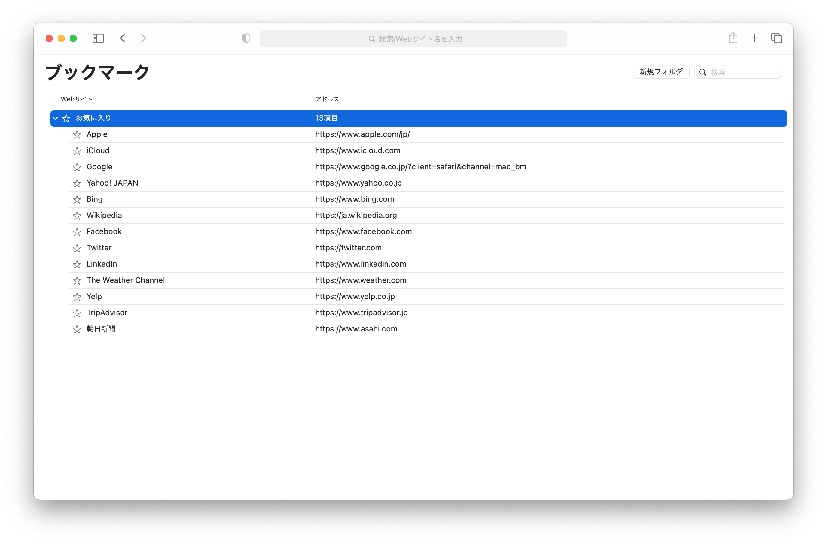
Task: Click the Weather Channel URL address
Action: point(361,280)
